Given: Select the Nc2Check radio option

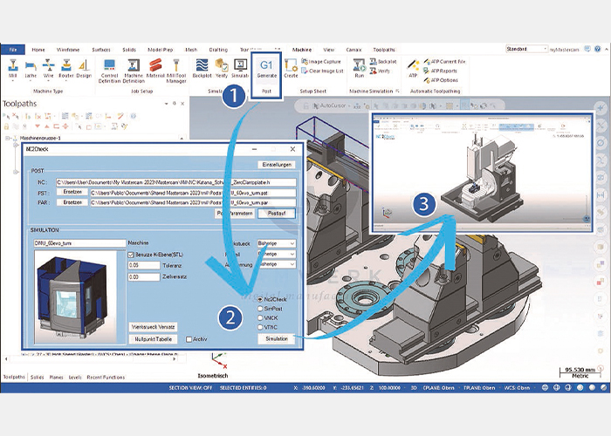Looking at the screenshot, I should 260,299.
